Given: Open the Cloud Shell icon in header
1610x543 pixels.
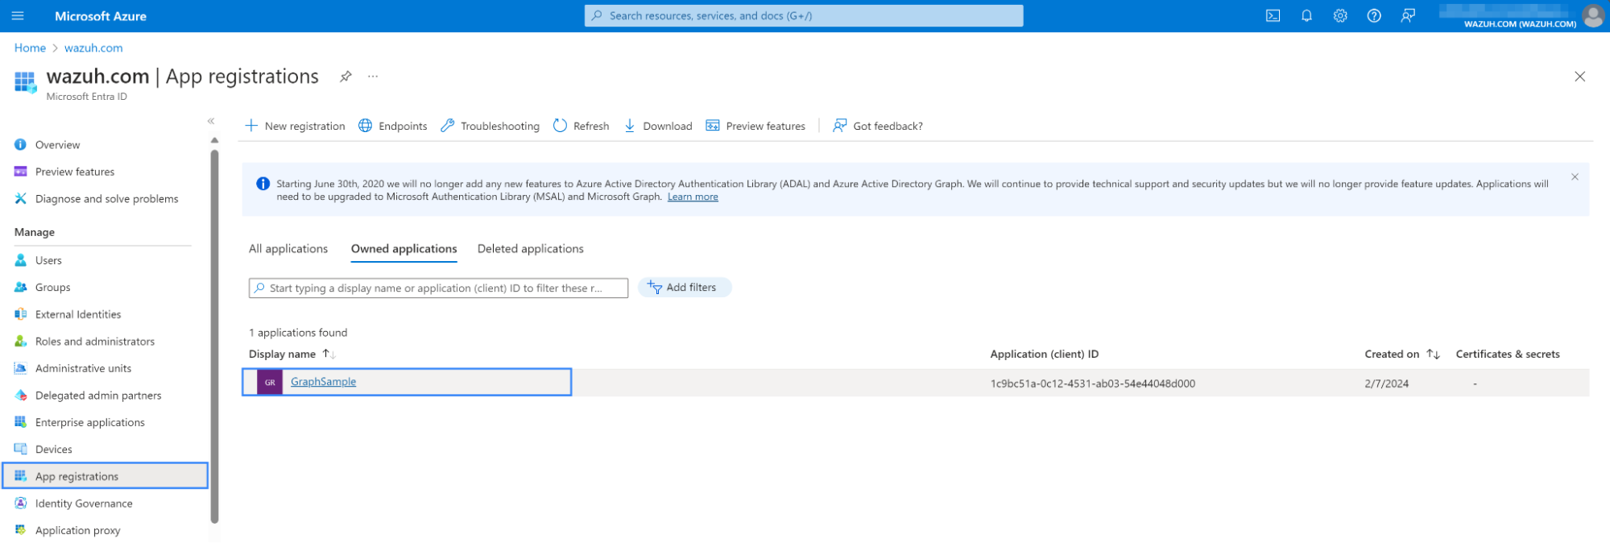Looking at the screenshot, I should pyautogui.click(x=1273, y=16).
